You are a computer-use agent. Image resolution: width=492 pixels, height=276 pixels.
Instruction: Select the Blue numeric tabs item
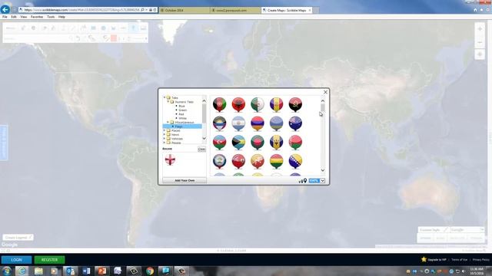181,106
